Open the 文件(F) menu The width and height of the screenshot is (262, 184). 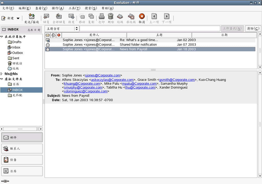click(x=8, y=8)
